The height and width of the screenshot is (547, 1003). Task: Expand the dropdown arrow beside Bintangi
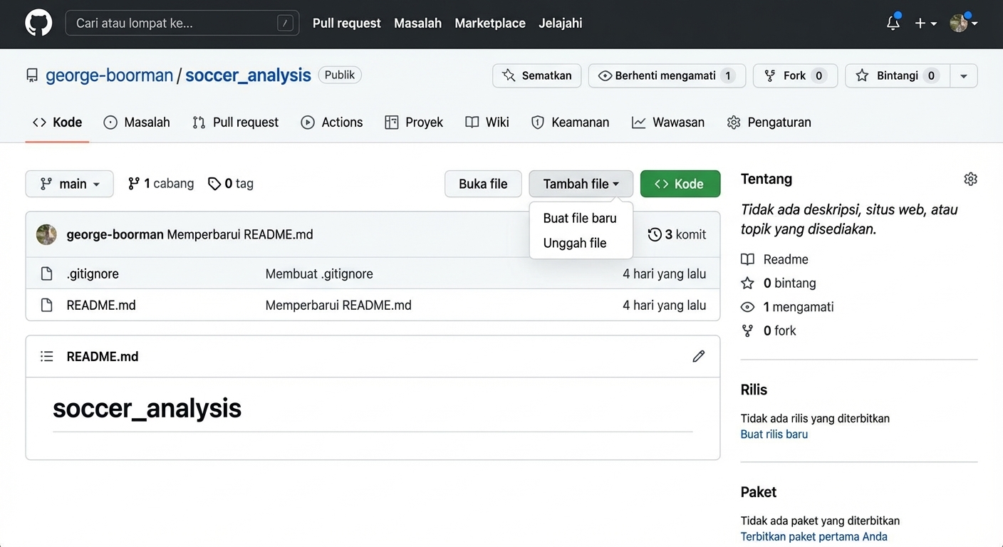pos(964,75)
